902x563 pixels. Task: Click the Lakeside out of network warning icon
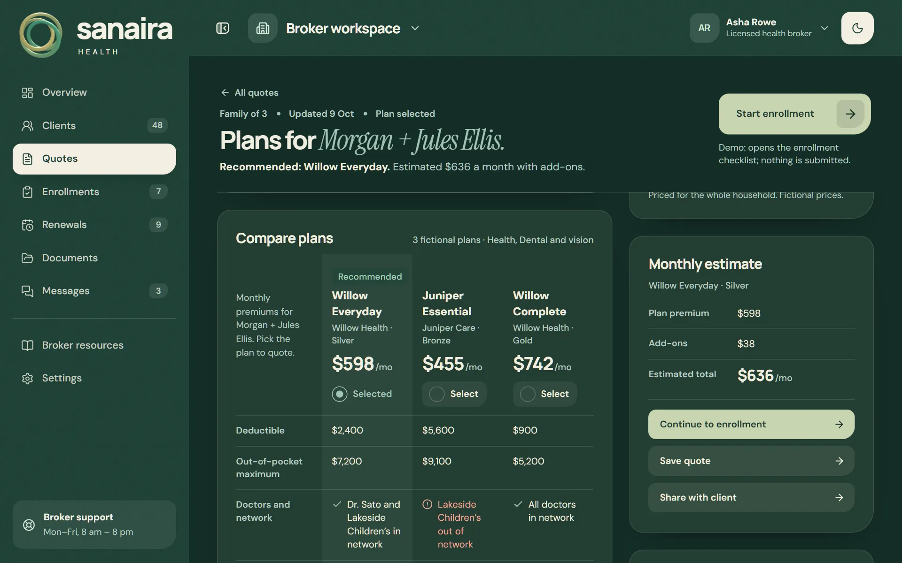pos(427,504)
